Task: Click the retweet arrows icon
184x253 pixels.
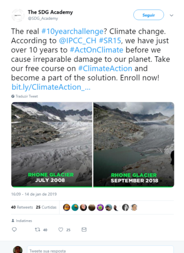Action: click(38, 229)
